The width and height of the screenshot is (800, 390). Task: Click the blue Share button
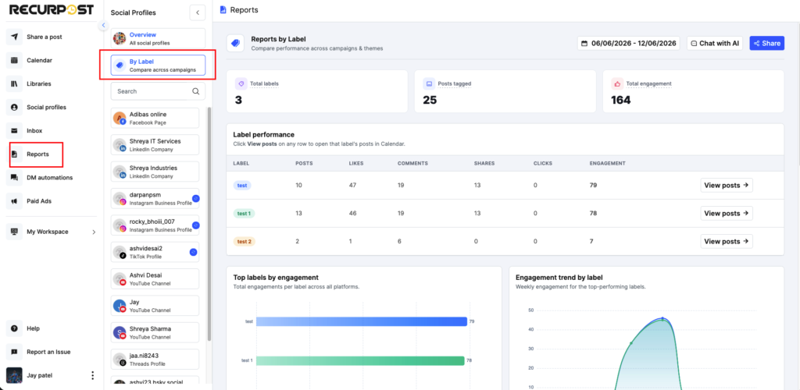click(x=767, y=43)
